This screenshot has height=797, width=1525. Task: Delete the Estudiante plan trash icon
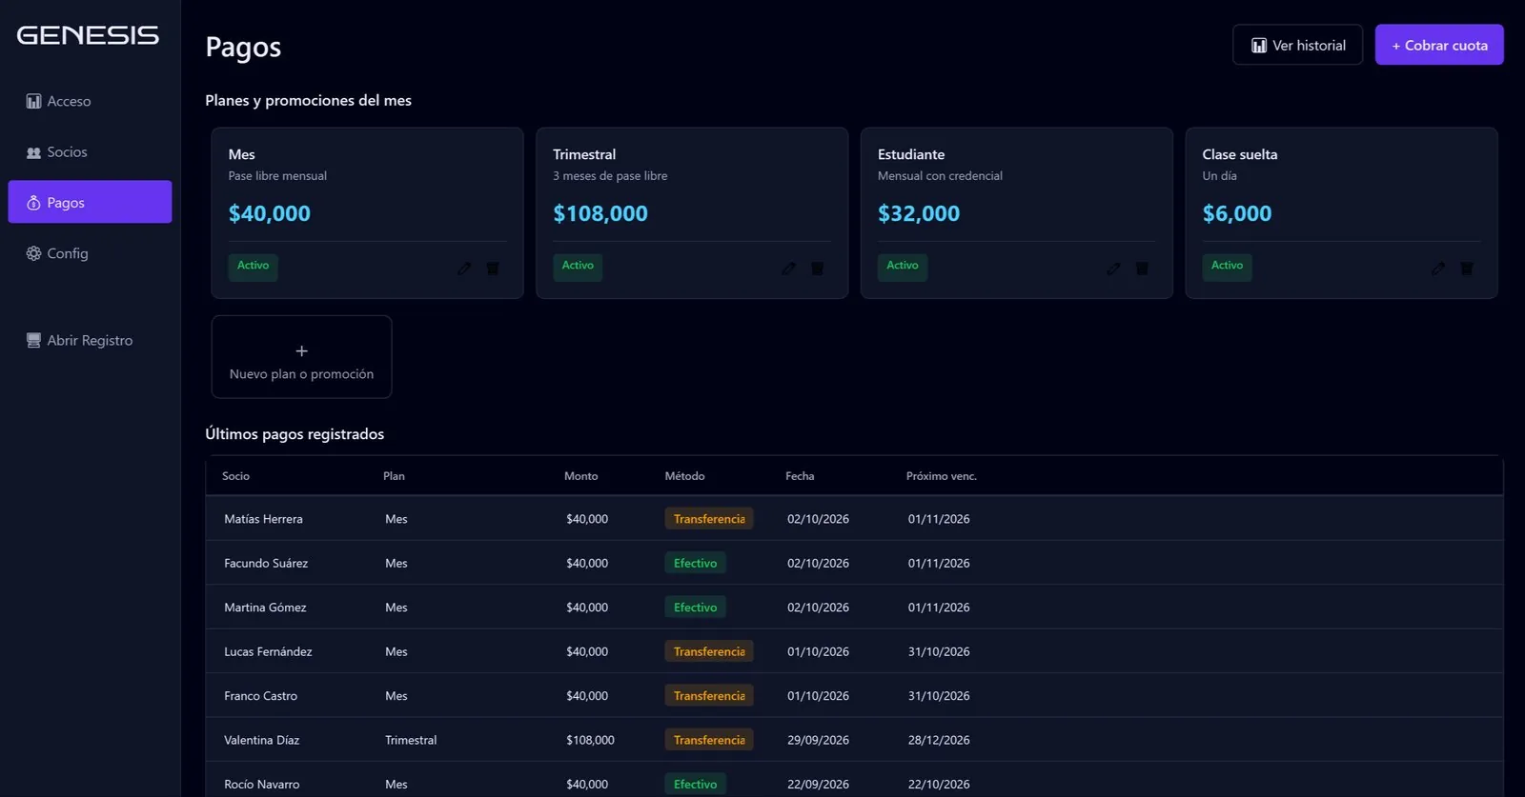[x=1142, y=269]
